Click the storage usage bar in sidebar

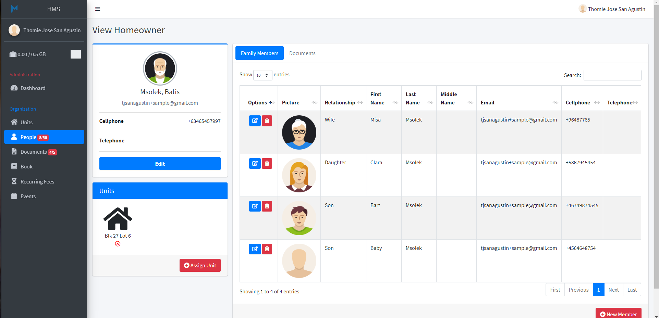[75, 54]
